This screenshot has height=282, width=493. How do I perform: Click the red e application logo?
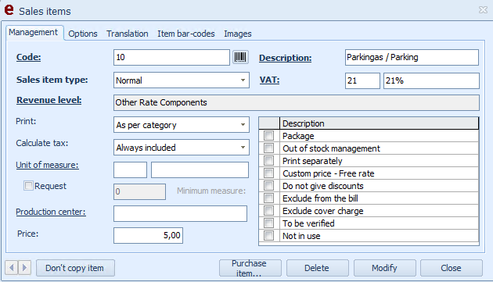pyautogui.click(x=9, y=9)
